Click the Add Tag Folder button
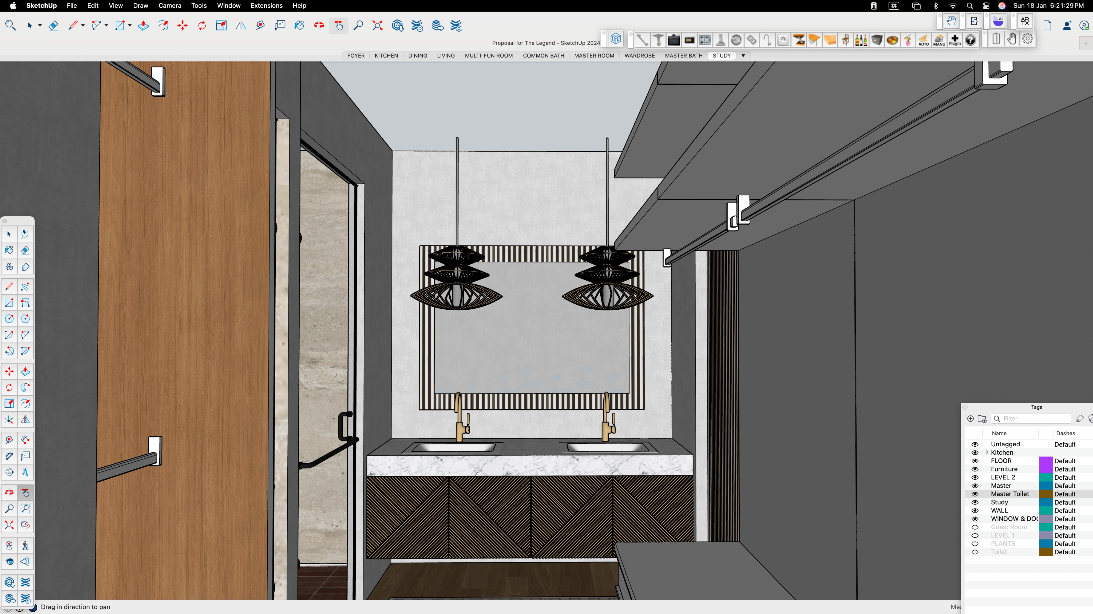 coord(982,419)
